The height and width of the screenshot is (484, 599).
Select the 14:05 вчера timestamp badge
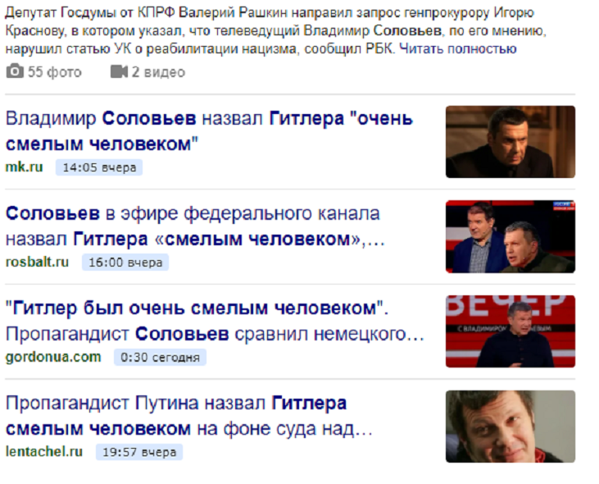pos(99,167)
